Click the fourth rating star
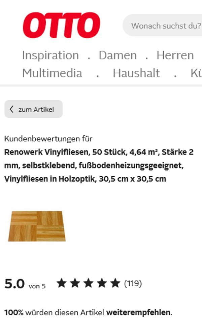Image resolution: width=202 pixels, height=323 pixels. pos(102,283)
